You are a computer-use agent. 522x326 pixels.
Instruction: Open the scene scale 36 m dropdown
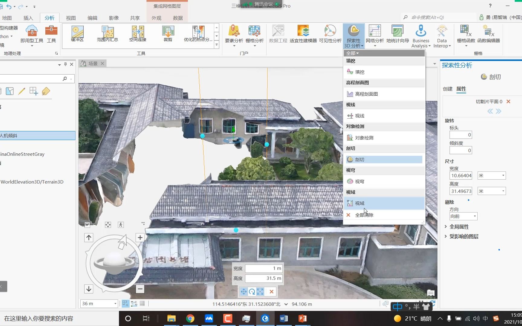pos(115,304)
